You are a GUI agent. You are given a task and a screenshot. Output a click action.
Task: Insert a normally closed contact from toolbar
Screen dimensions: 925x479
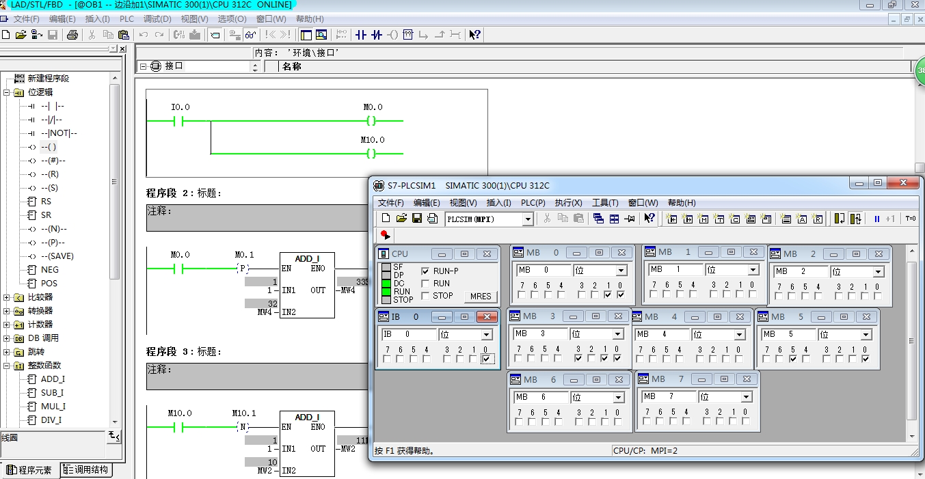tap(376, 35)
